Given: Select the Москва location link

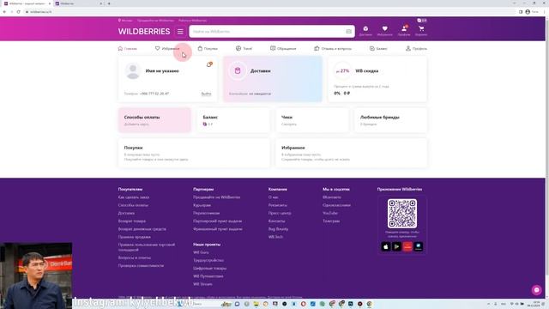Looking at the screenshot, I should pos(125,21).
